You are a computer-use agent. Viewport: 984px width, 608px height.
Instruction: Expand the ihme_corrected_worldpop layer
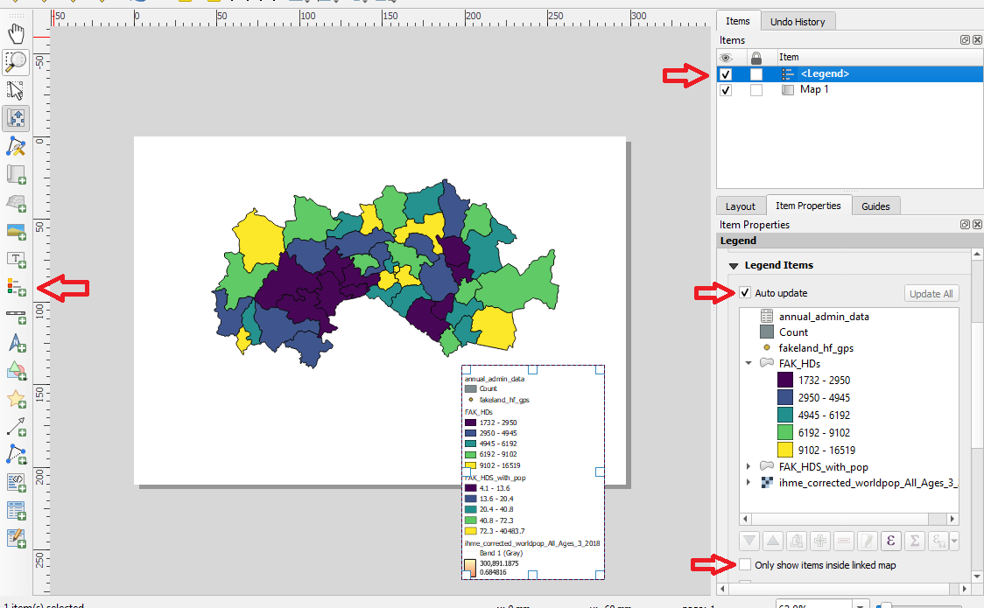[748, 482]
